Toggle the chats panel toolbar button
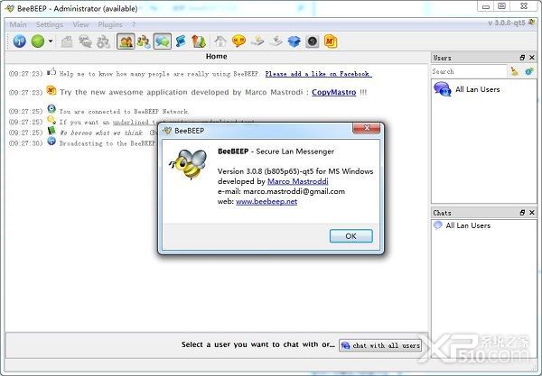Screen dimensions: 542x376 click(162, 41)
